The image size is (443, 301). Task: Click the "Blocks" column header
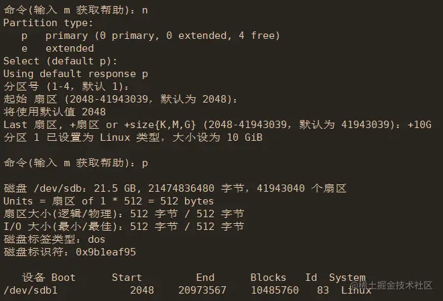pos(268,278)
